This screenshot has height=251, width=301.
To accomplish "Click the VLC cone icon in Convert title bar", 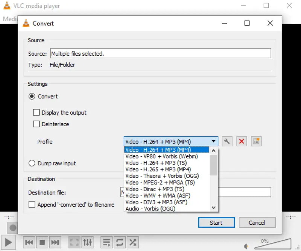I will [x=26, y=23].
